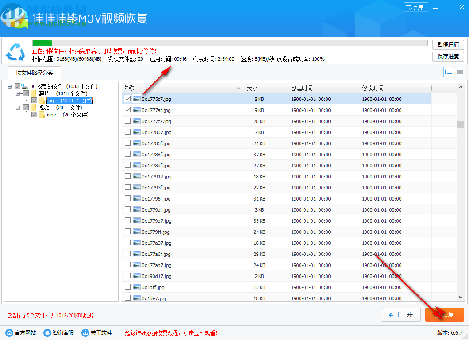Screen dimensions: 469x340
Task: Click the recycle arrows scan logo
Action: coord(15,52)
